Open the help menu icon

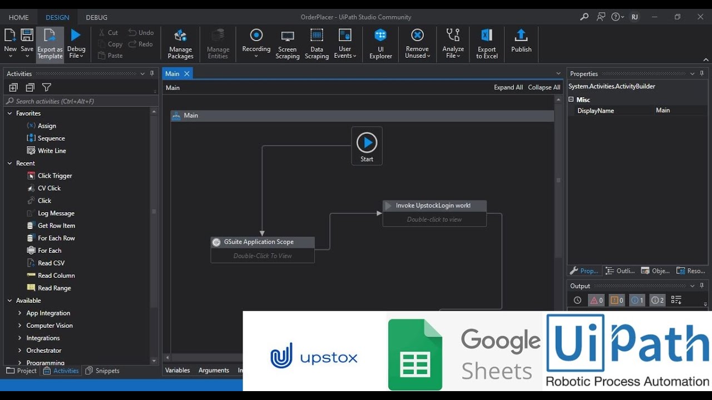617,17
